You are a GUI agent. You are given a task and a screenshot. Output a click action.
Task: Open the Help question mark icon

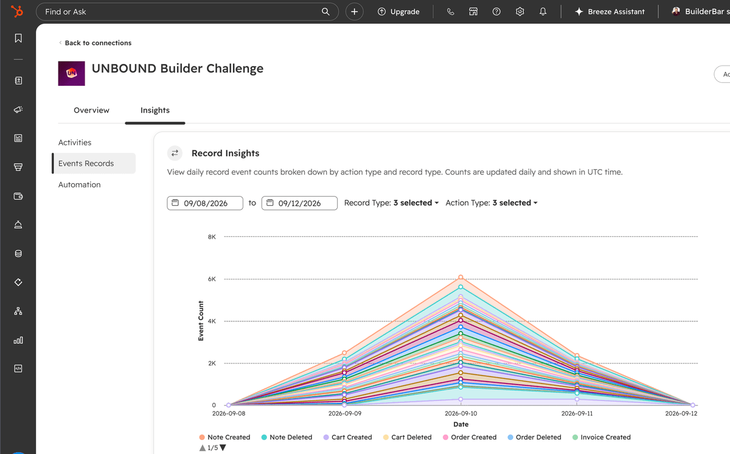tap(496, 12)
